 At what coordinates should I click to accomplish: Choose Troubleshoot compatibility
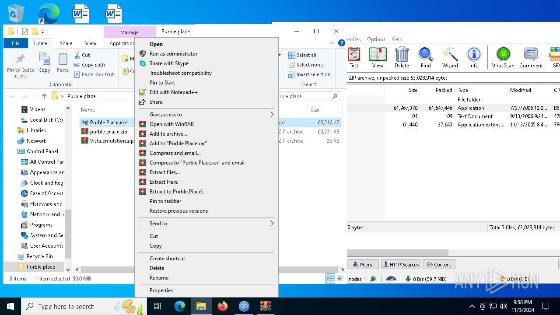[x=206, y=73]
